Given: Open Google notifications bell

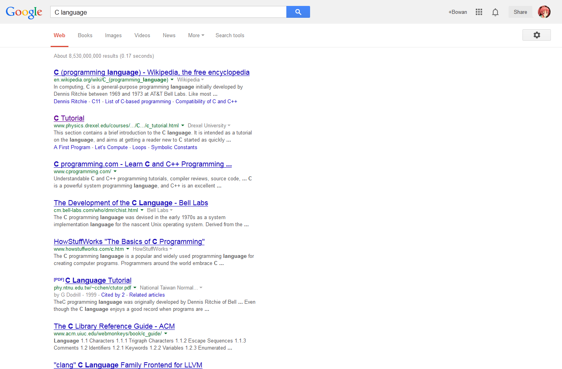Looking at the screenshot, I should [495, 12].
